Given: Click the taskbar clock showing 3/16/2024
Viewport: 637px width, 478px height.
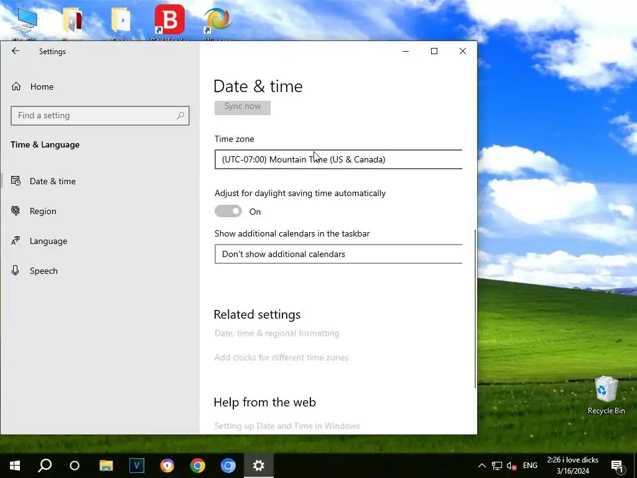Looking at the screenshot, I should pos(573,466).
